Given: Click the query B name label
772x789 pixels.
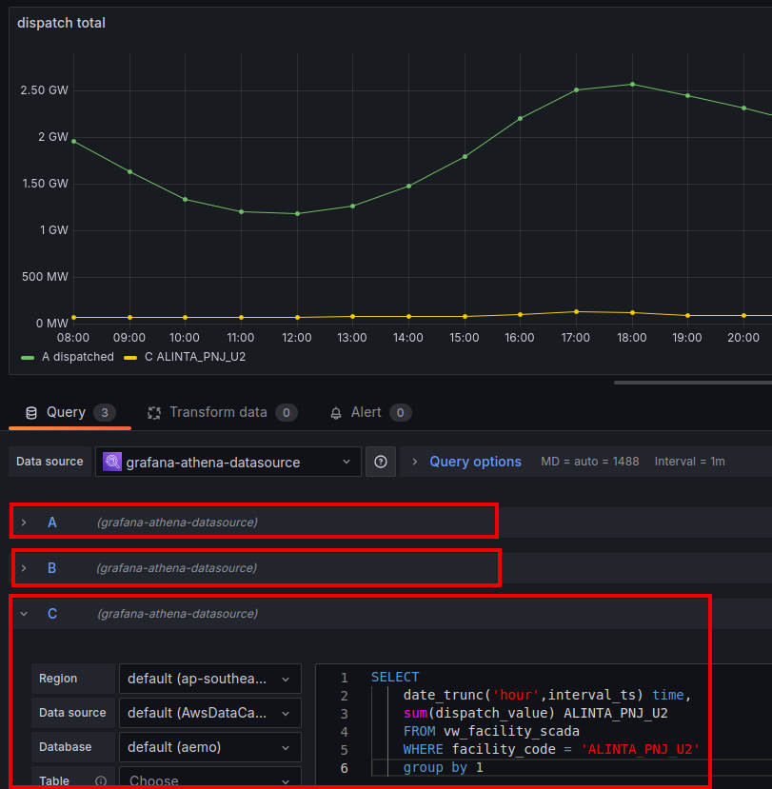Looking at the screenshot, I should point(51,568).
